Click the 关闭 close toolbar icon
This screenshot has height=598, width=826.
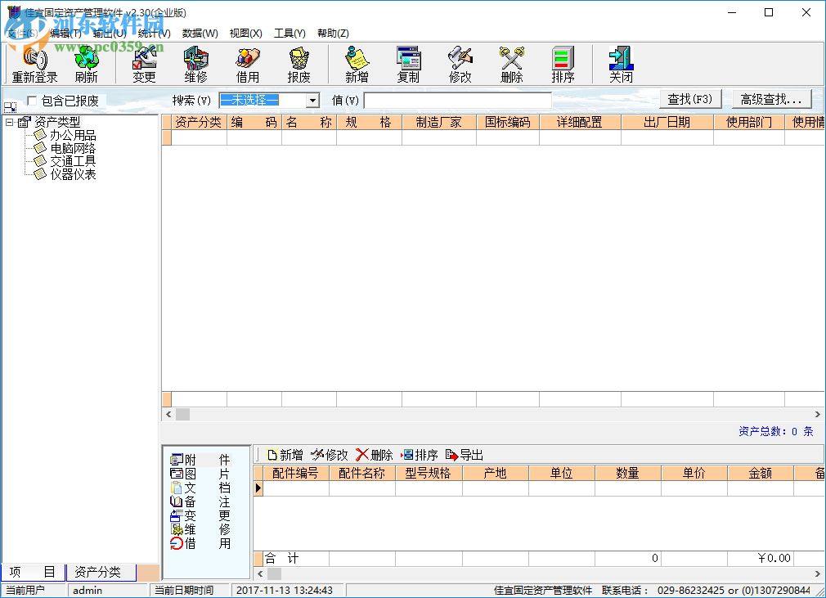click(621, 65)
